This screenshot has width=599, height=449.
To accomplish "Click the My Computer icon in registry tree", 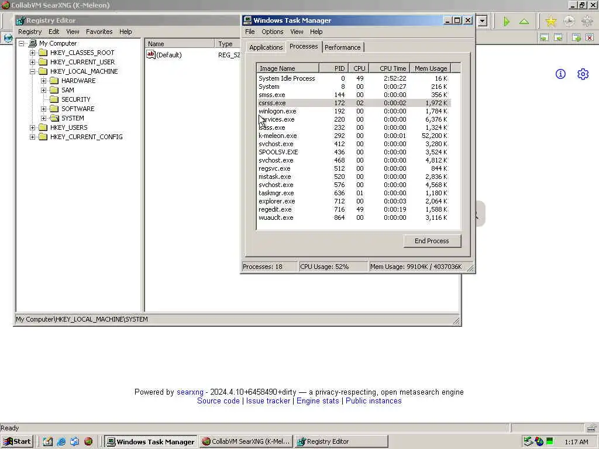I will [x=33, y=43].
